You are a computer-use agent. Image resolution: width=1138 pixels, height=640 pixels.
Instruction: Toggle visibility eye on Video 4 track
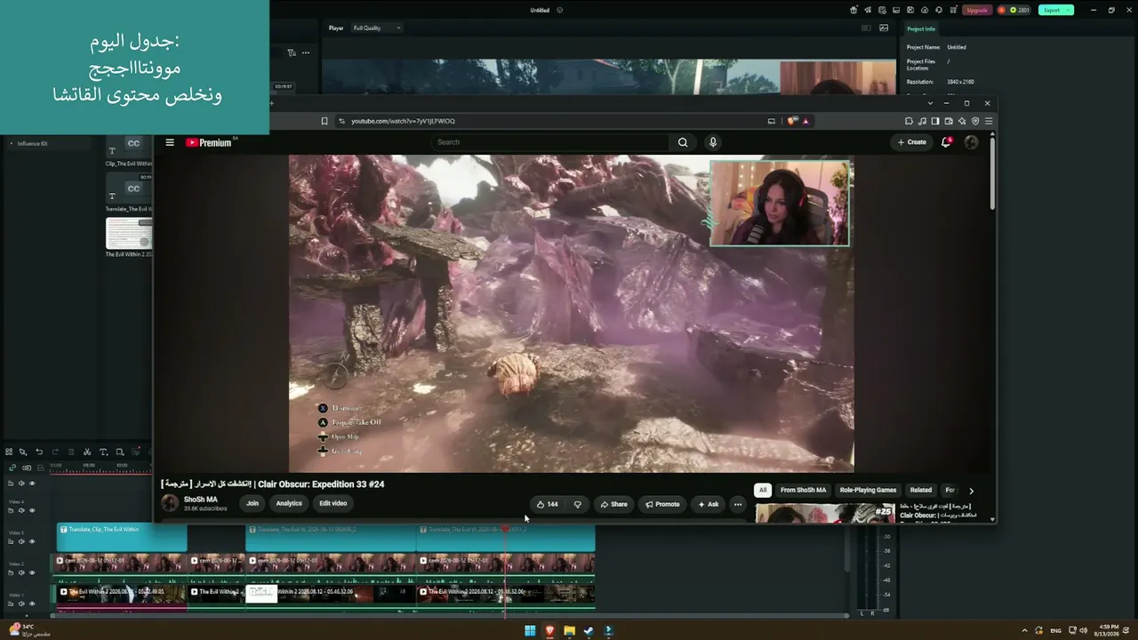32,510
